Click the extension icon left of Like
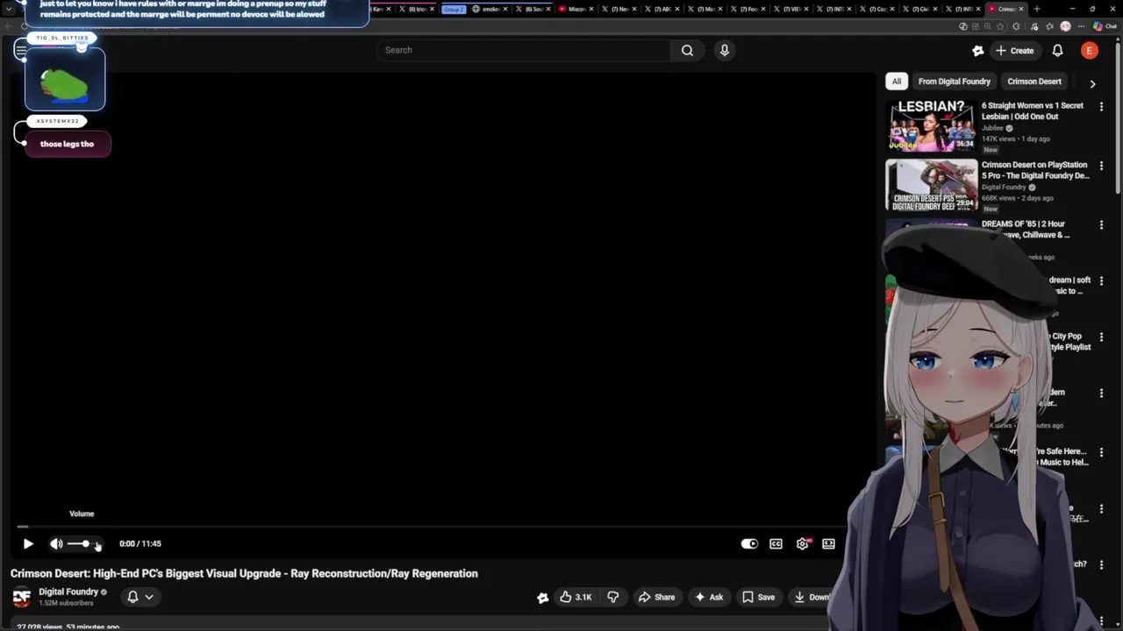1123x631 pixels. point(542,598)
